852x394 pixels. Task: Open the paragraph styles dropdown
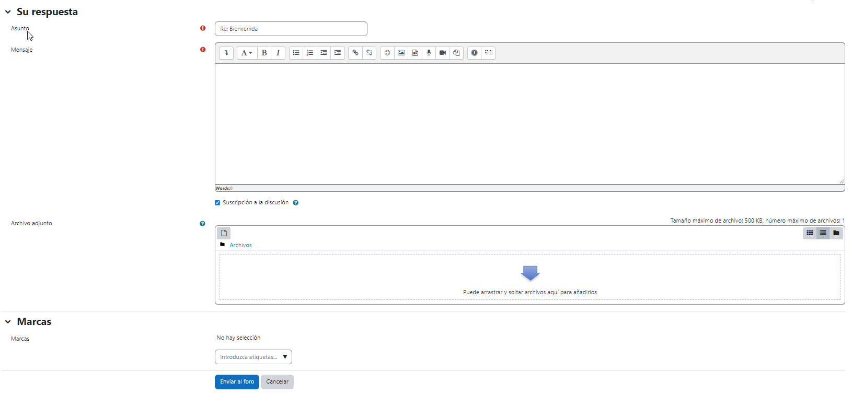247,53
